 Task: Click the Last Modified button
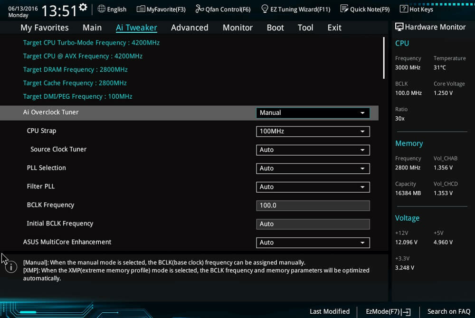[x=330, y=311]
